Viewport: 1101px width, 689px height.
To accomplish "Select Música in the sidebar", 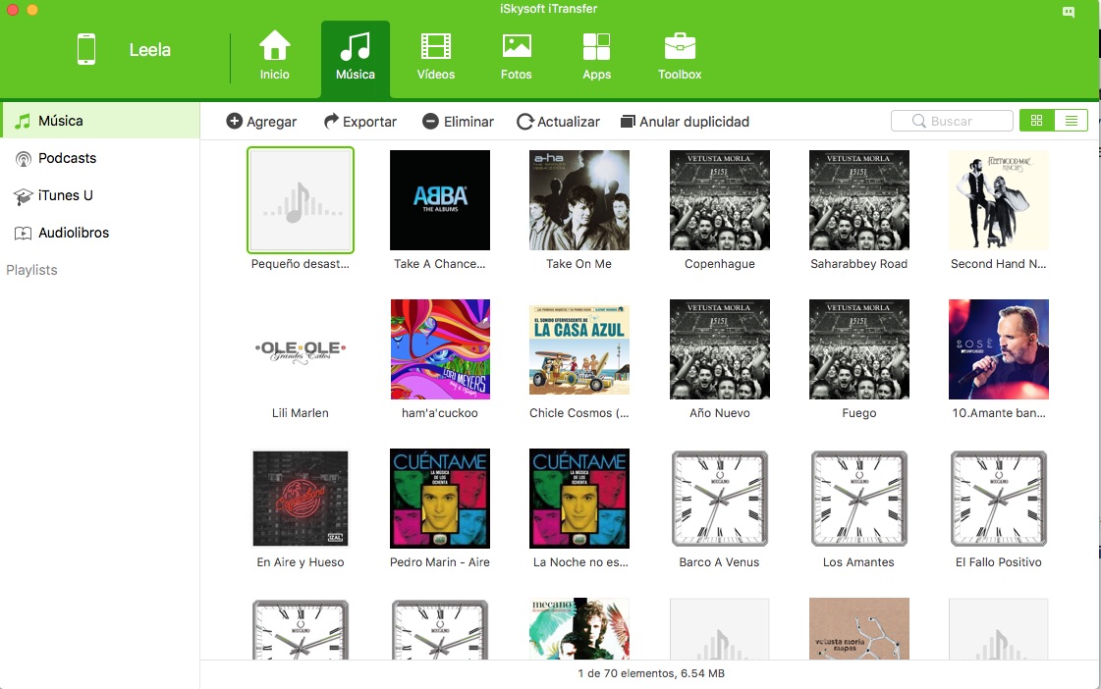I will coord(100,121).
